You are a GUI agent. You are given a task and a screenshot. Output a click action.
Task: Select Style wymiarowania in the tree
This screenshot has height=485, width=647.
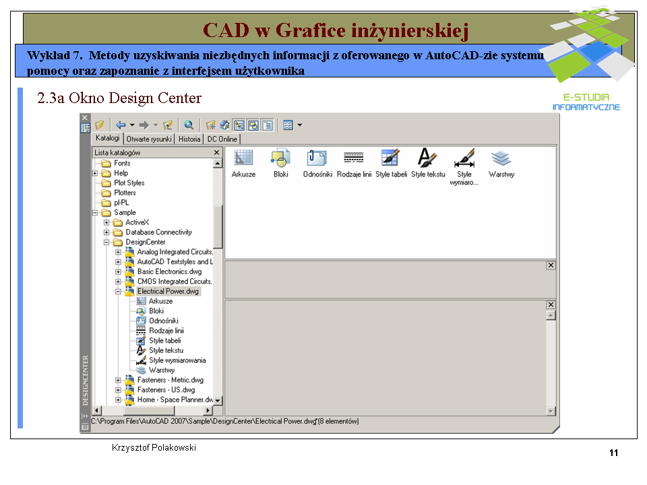pyautogui.click(x=171, y=360)
